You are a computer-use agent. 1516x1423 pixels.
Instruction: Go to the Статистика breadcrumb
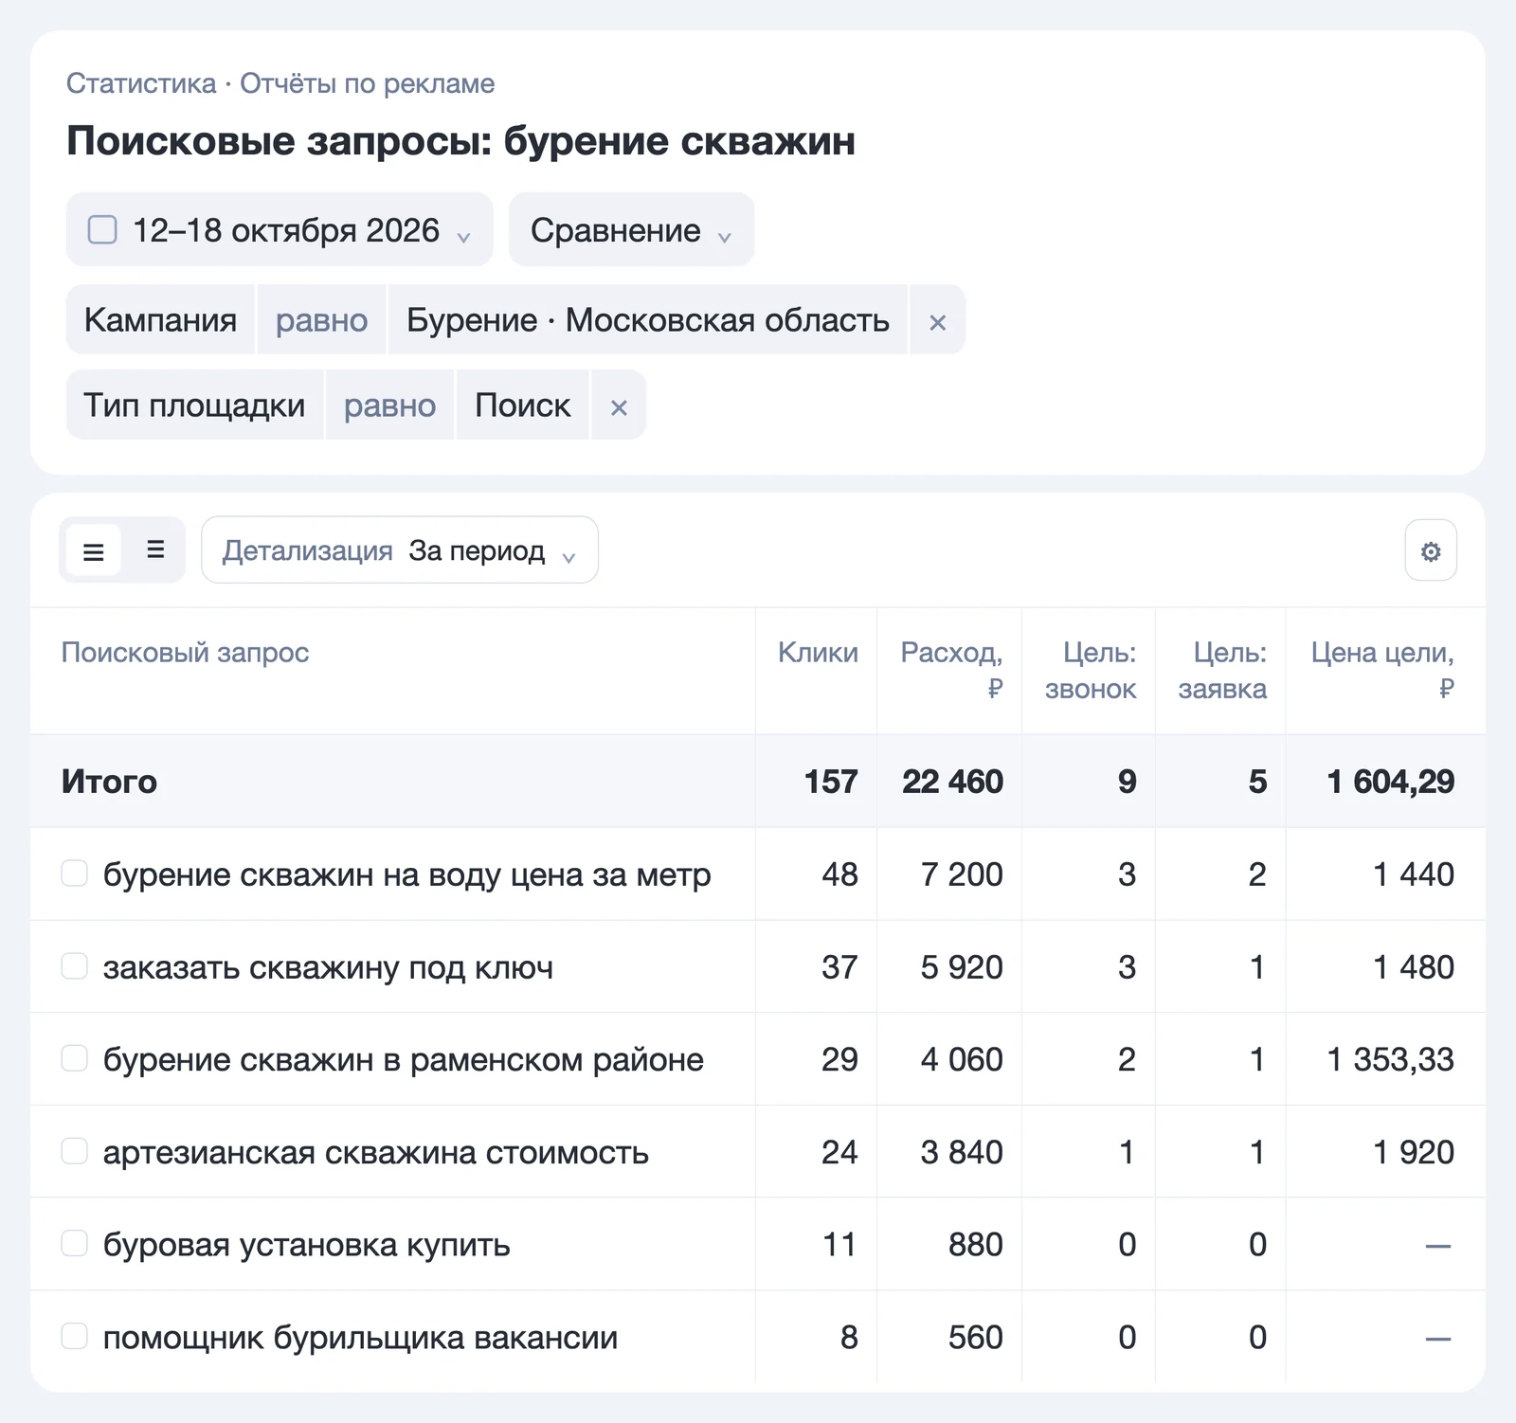click(141, 83)
